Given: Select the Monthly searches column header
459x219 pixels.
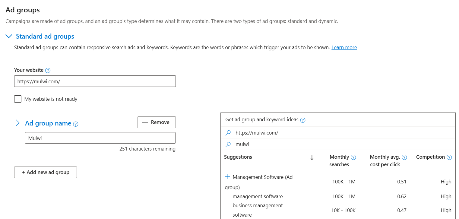Looking at the screenshot, I should 339,161.
